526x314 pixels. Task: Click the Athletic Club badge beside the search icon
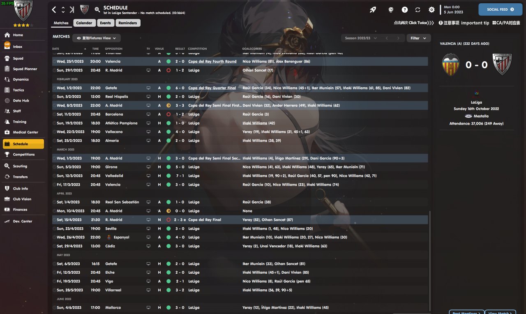coord(84,9)
